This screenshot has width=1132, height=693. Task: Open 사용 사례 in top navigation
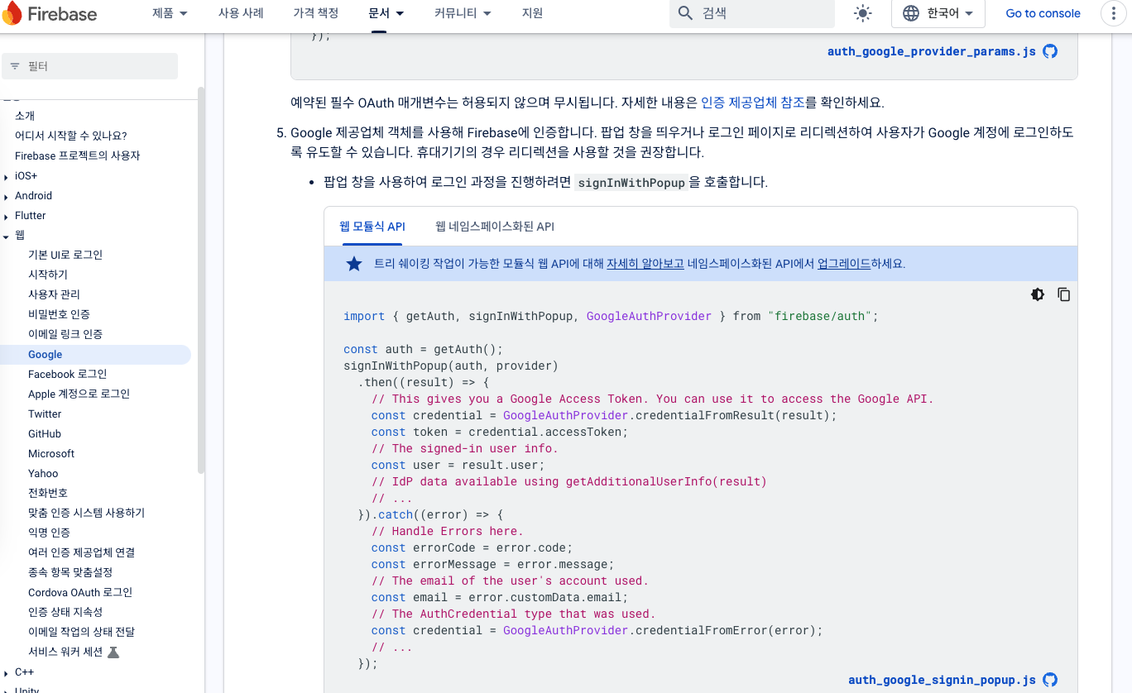tap(241, 13)
